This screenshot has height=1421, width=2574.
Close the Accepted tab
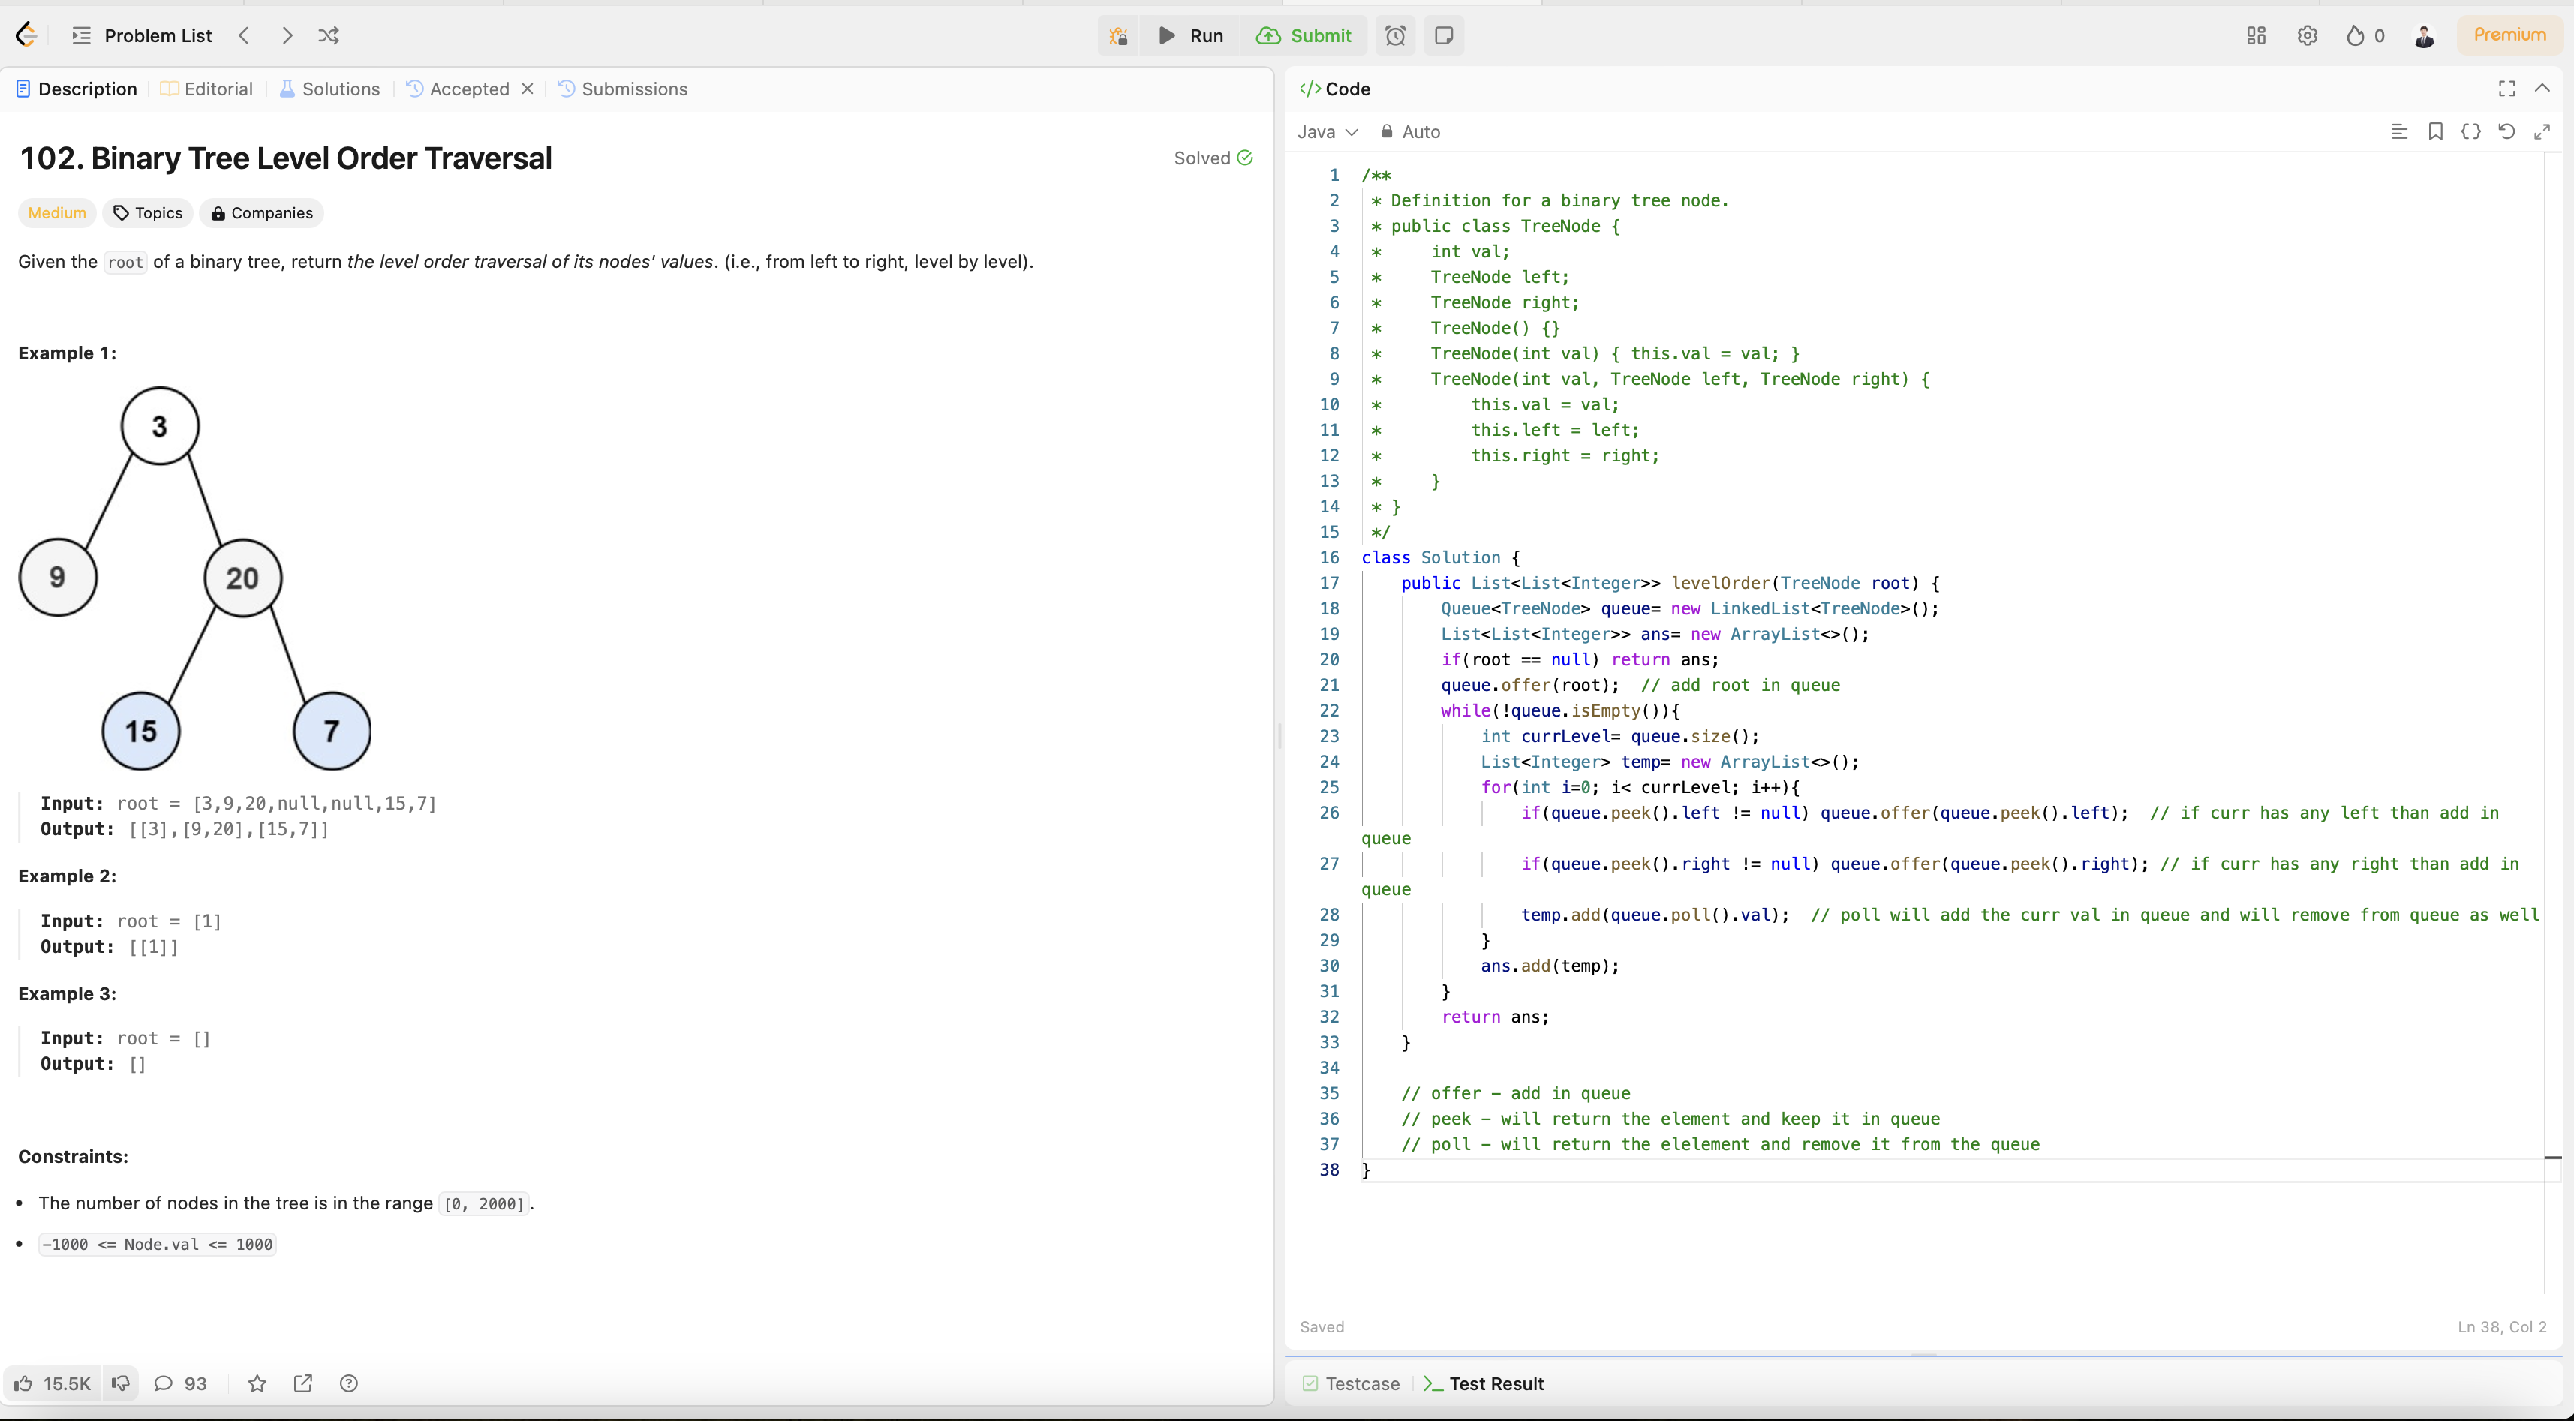(x=528, y=89)
